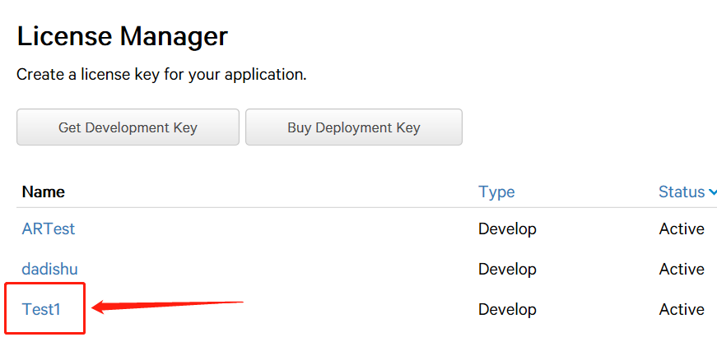Select the Status column header label
This screenshot has width=717, height=351.
681,192
